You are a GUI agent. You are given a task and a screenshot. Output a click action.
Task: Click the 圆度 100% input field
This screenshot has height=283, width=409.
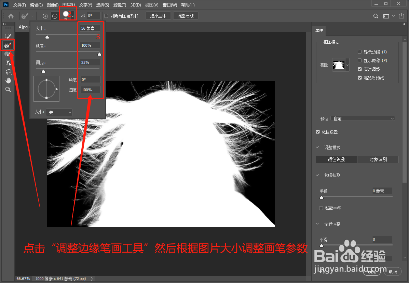pos(91,90)
